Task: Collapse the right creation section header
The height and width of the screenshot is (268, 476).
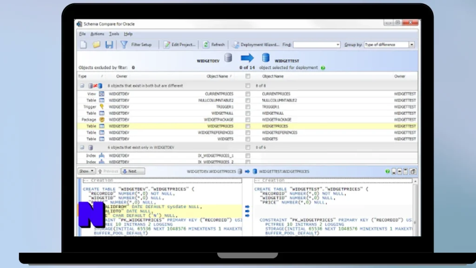Action: pos(333,181)
